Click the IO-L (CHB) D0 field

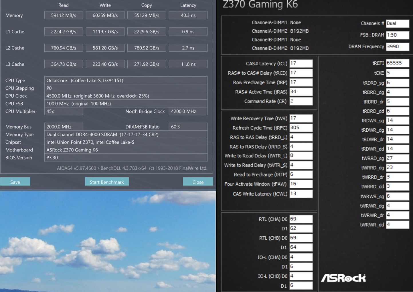[x=301, y=276]
